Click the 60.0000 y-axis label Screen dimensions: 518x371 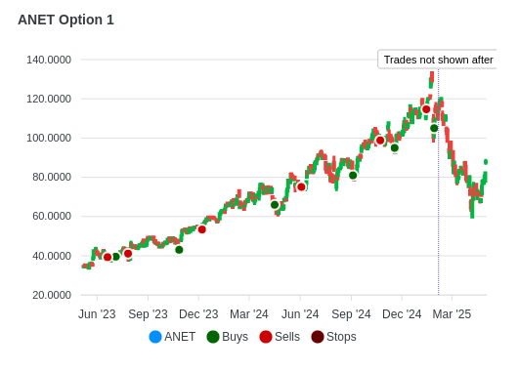point(52,216)
